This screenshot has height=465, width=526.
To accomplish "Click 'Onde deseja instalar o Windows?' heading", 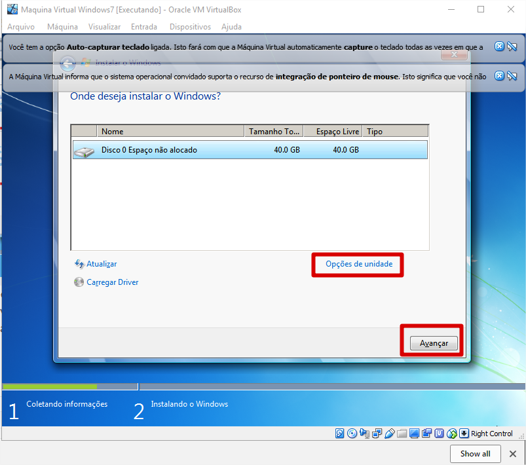I will point(145,96).
